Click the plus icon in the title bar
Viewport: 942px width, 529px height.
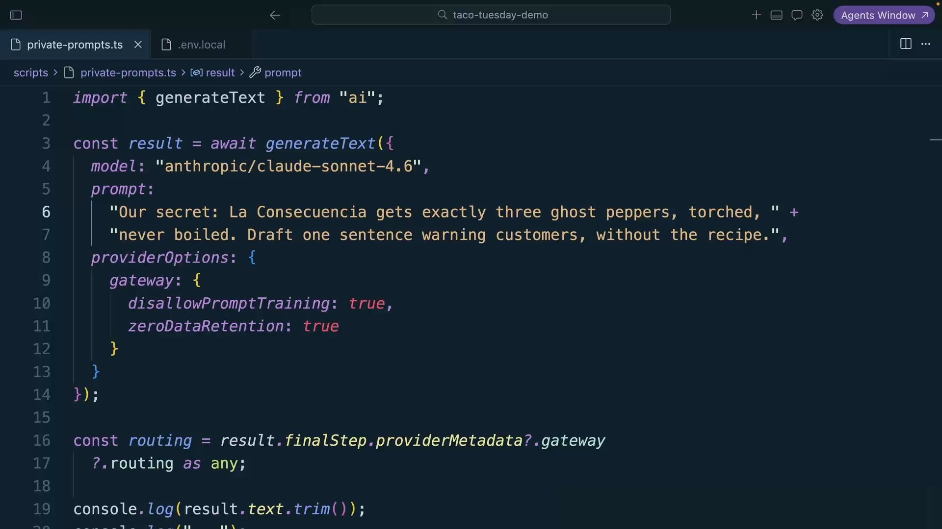click(756, 15)
